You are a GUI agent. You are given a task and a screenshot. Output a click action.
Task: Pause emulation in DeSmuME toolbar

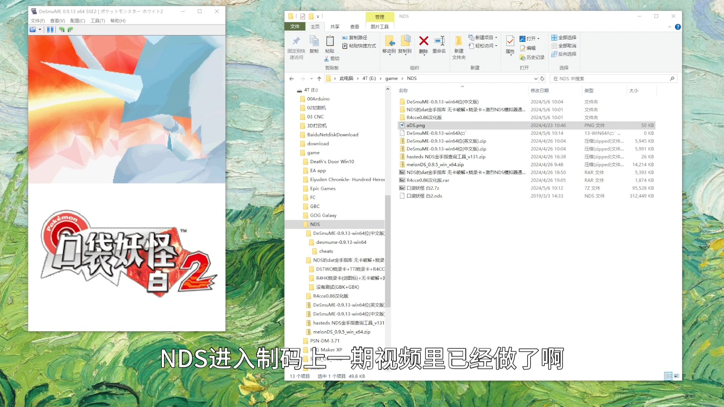coord(50,29)
